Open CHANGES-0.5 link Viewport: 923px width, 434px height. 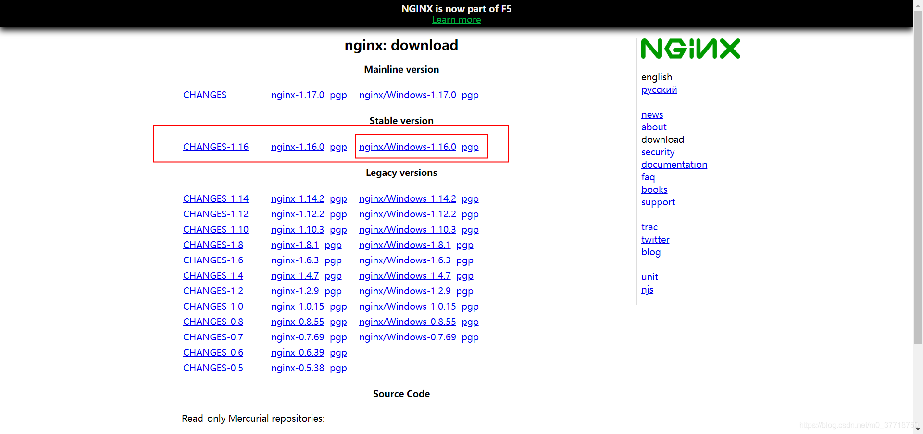213,368
